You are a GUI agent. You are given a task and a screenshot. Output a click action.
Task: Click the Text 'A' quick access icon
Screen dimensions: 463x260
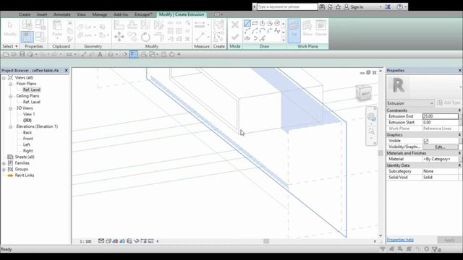click(x=100, y=54)
